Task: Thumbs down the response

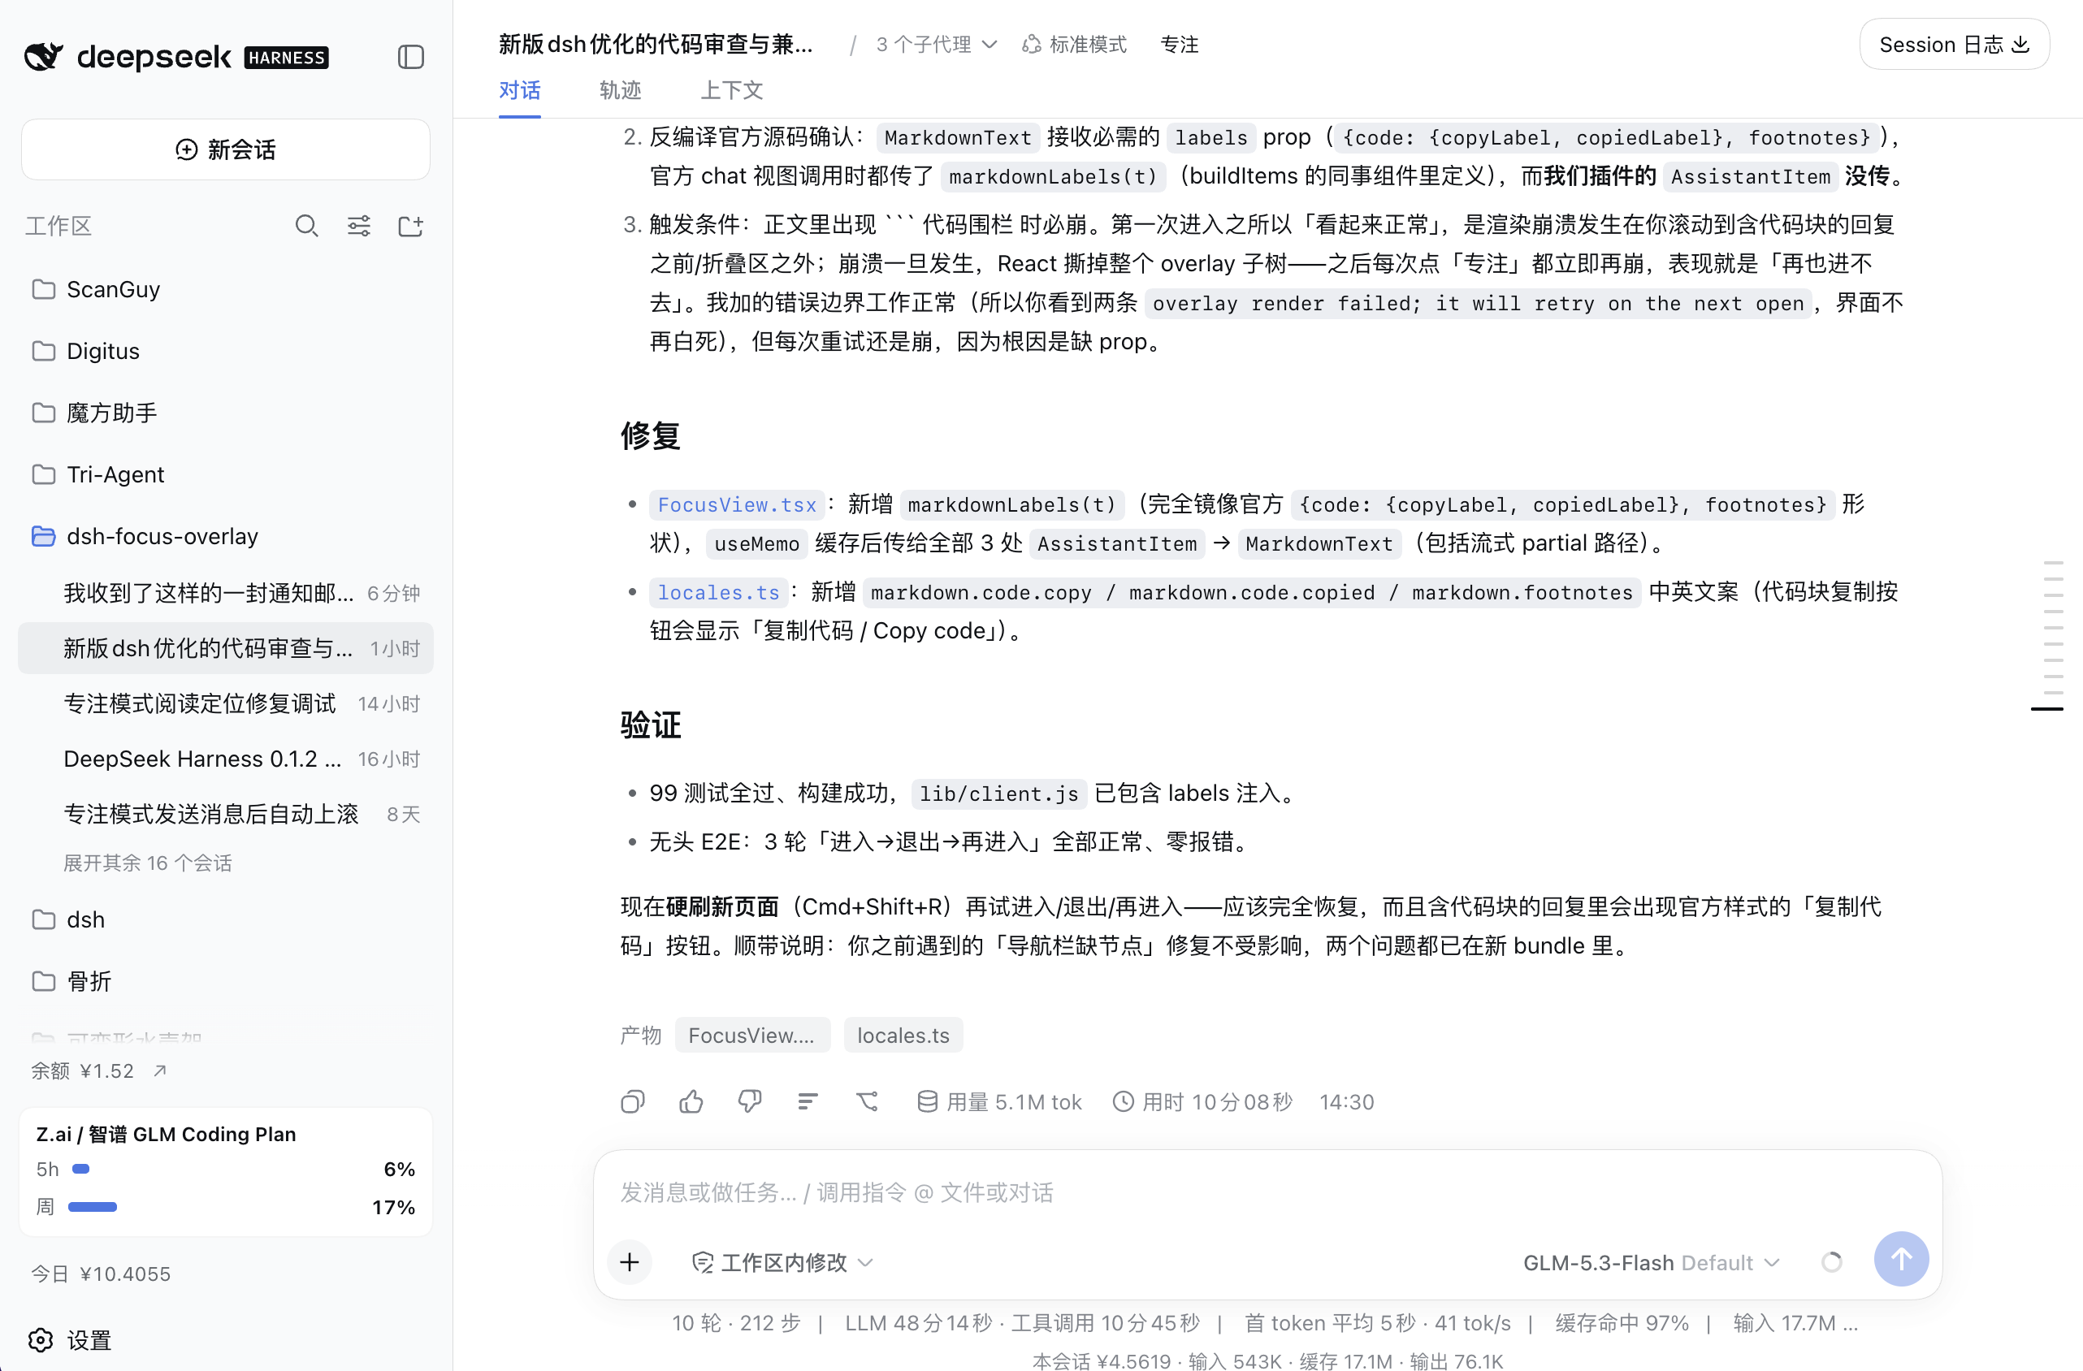Action: tap(750, 1101)
